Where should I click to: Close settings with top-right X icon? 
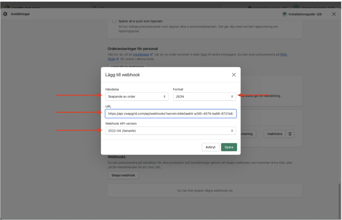pyautogui.click(x=334, y=14)
